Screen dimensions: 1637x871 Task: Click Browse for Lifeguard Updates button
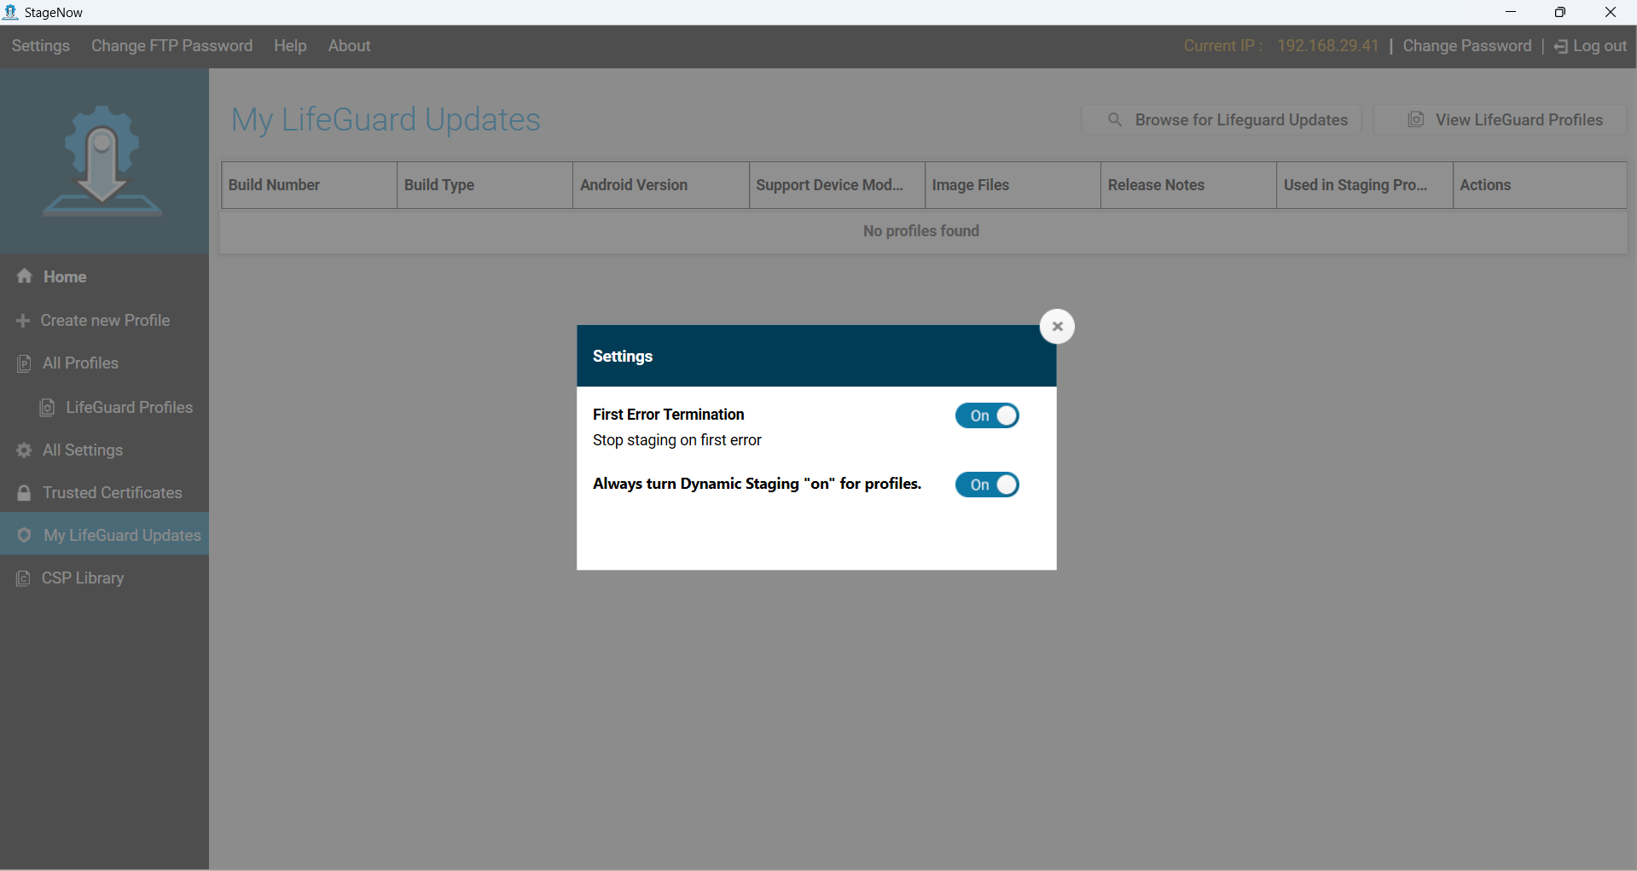(1222, 119)
